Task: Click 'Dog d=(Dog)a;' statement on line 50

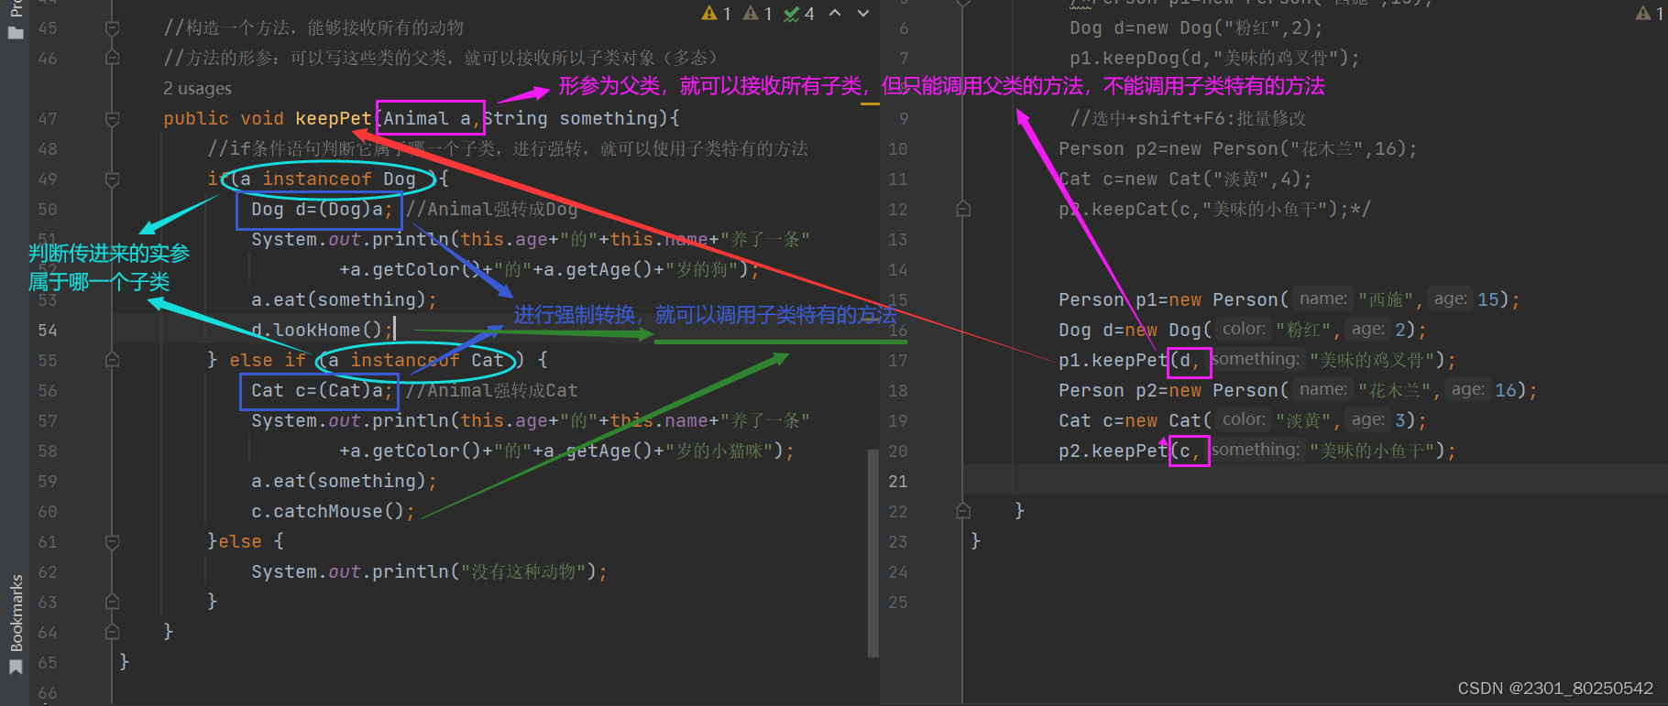Action: pyautogui.click(x=323, y=210)
